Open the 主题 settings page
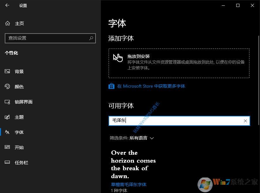 (x=19, y=117)
